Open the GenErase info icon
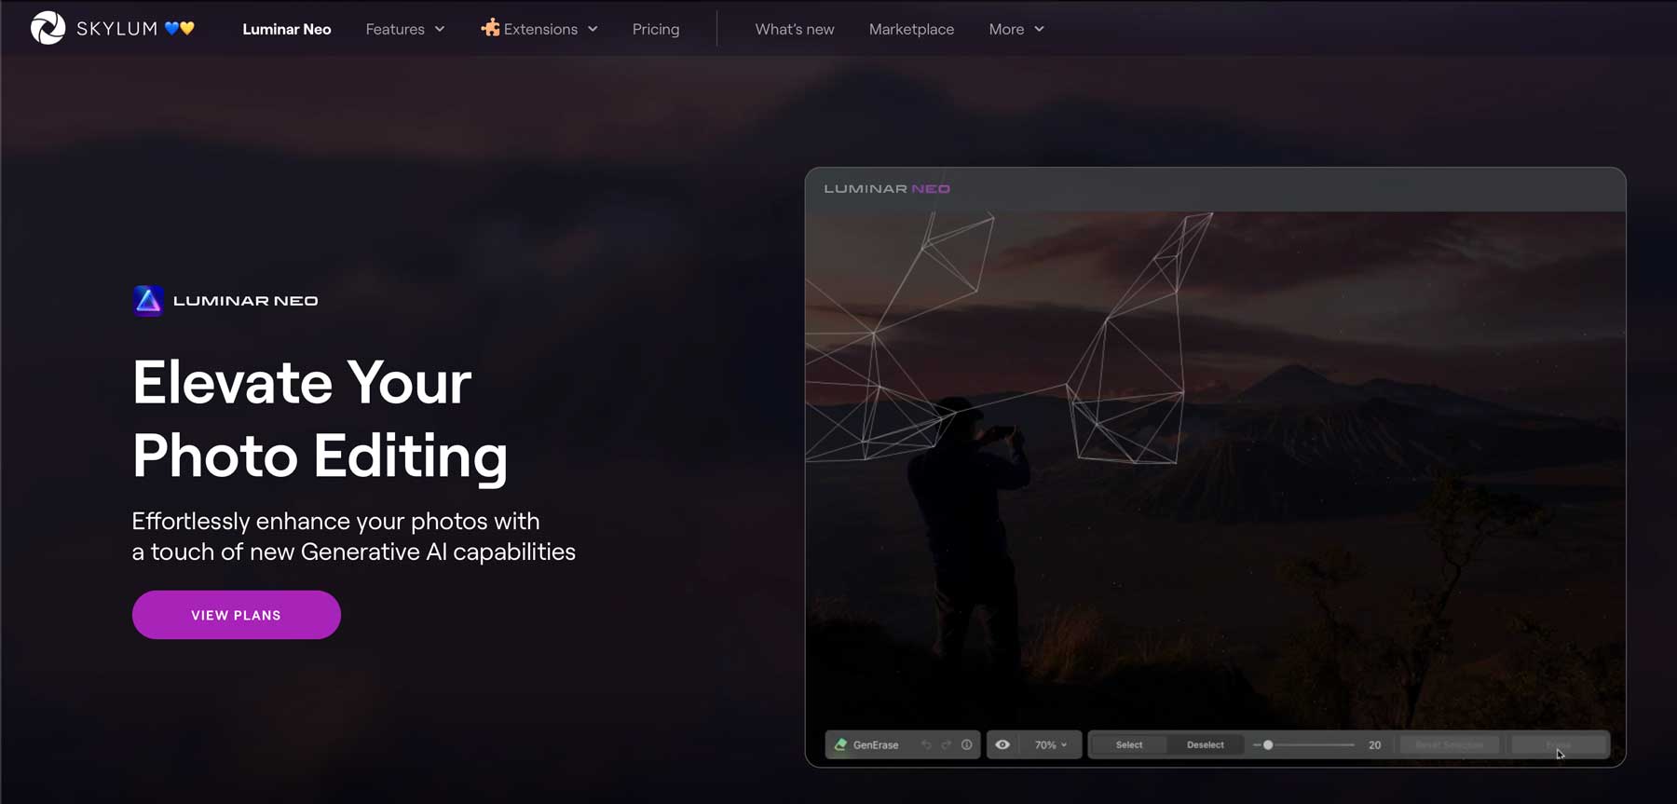The image size is (1677, 804). click(967, 744)
